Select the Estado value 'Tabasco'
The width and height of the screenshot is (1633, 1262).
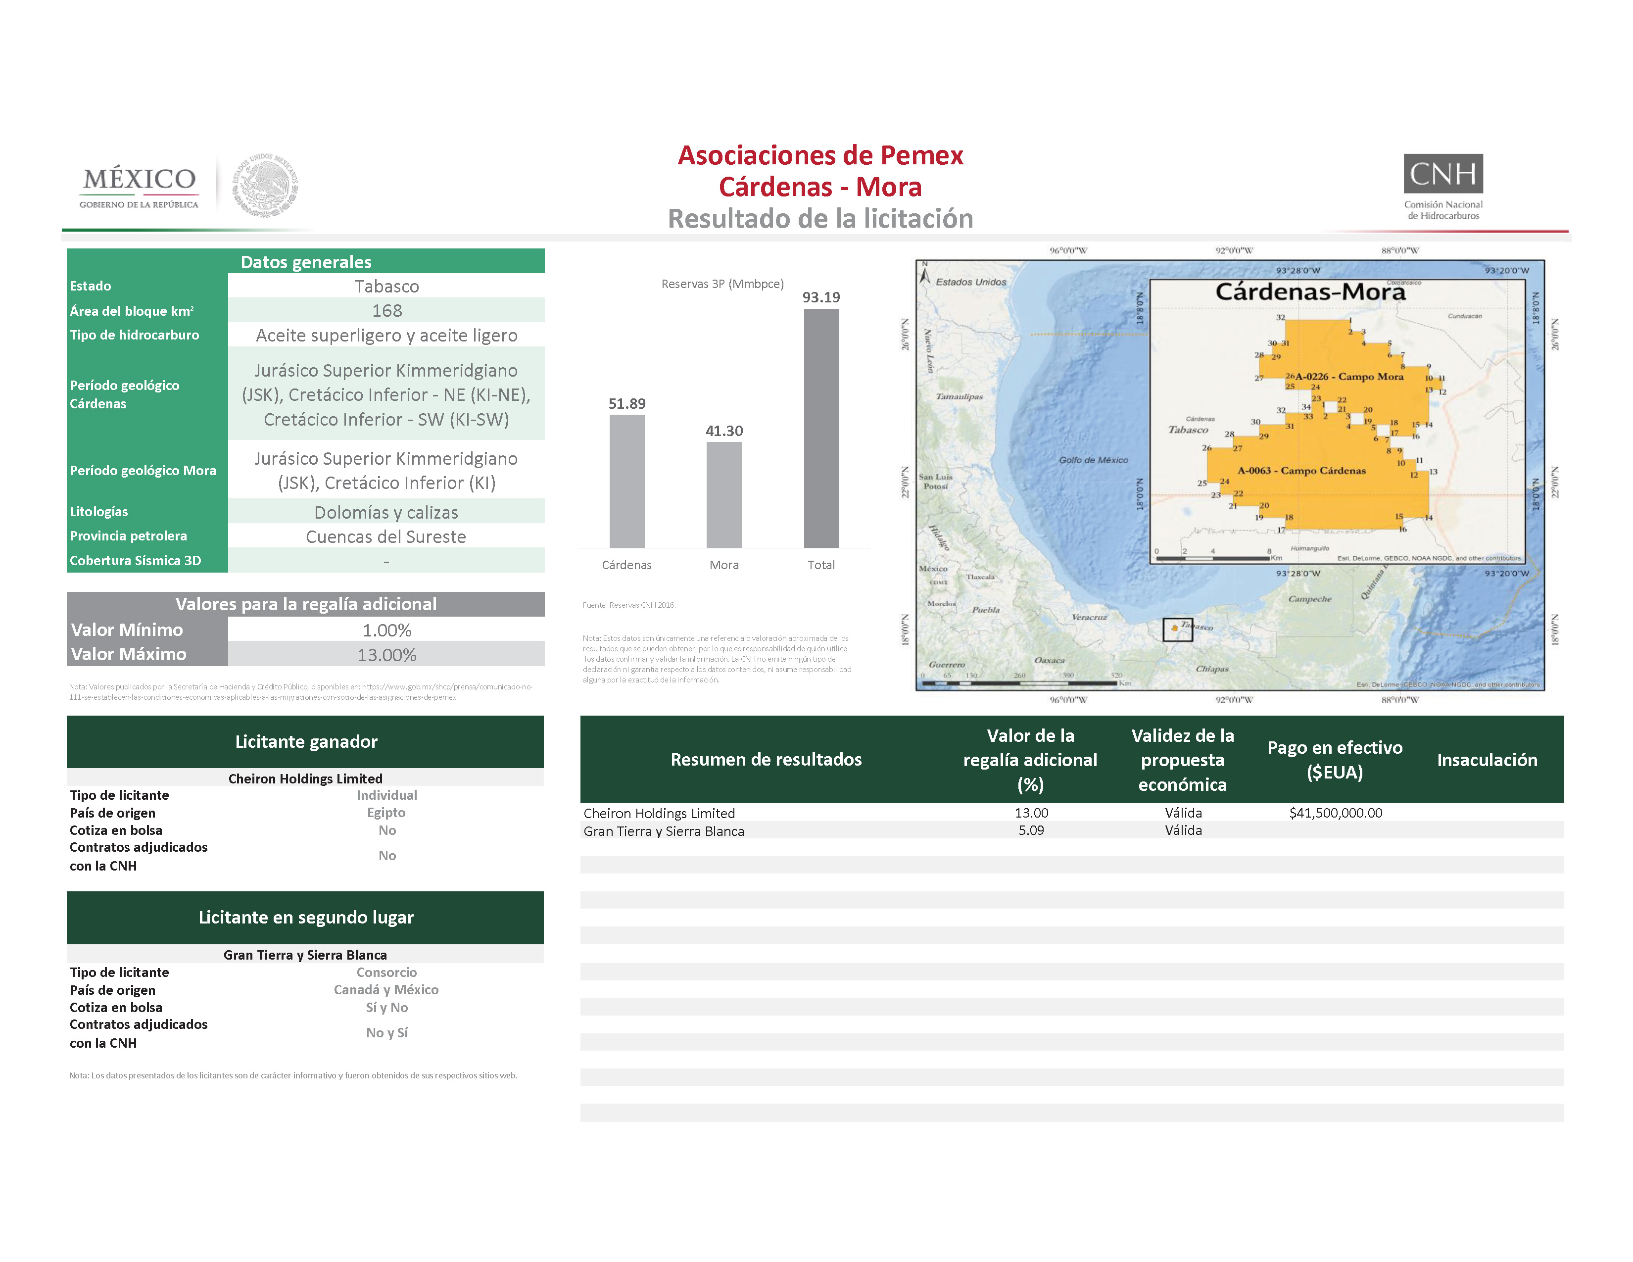tap(386, 287)
